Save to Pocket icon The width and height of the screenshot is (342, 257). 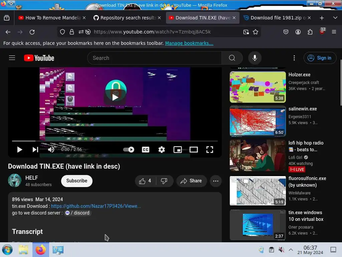pos(286,32)
